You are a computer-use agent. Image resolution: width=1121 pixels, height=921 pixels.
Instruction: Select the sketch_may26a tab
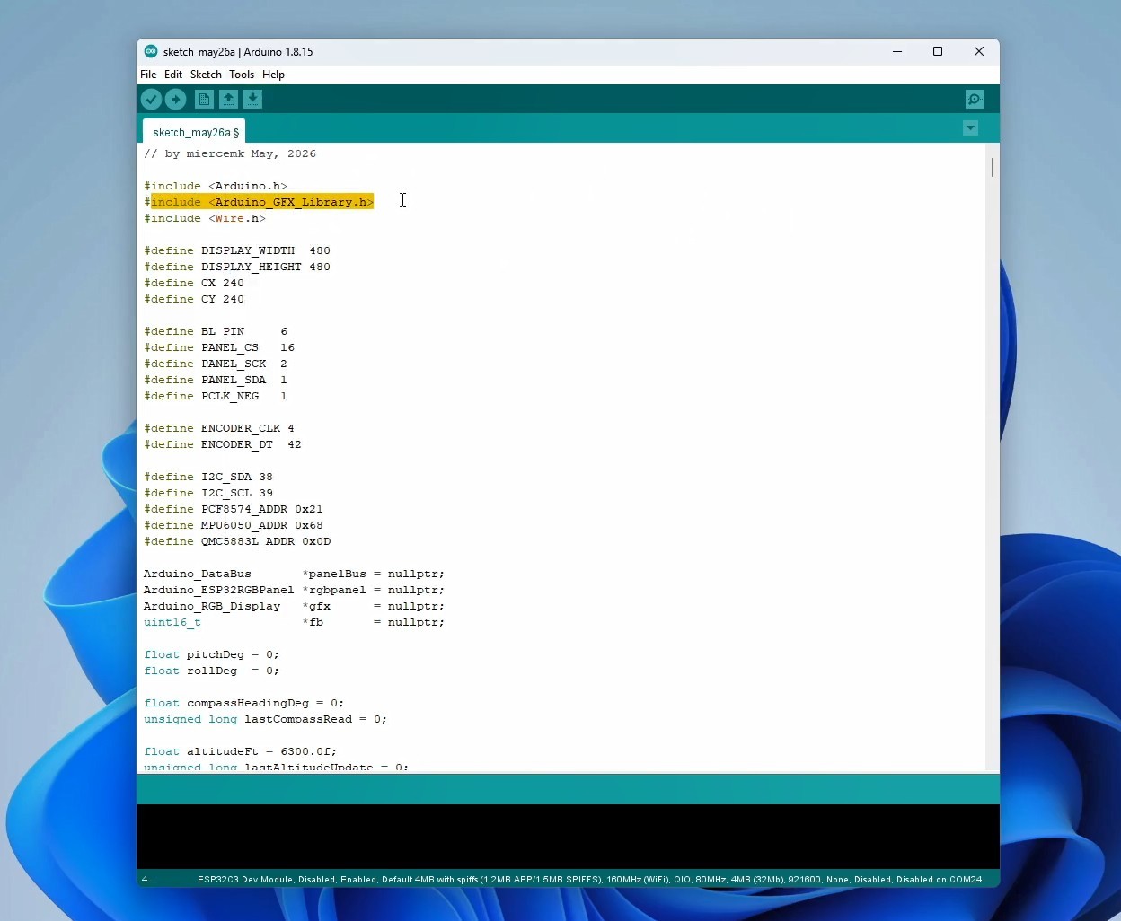(x=195, y=132)
